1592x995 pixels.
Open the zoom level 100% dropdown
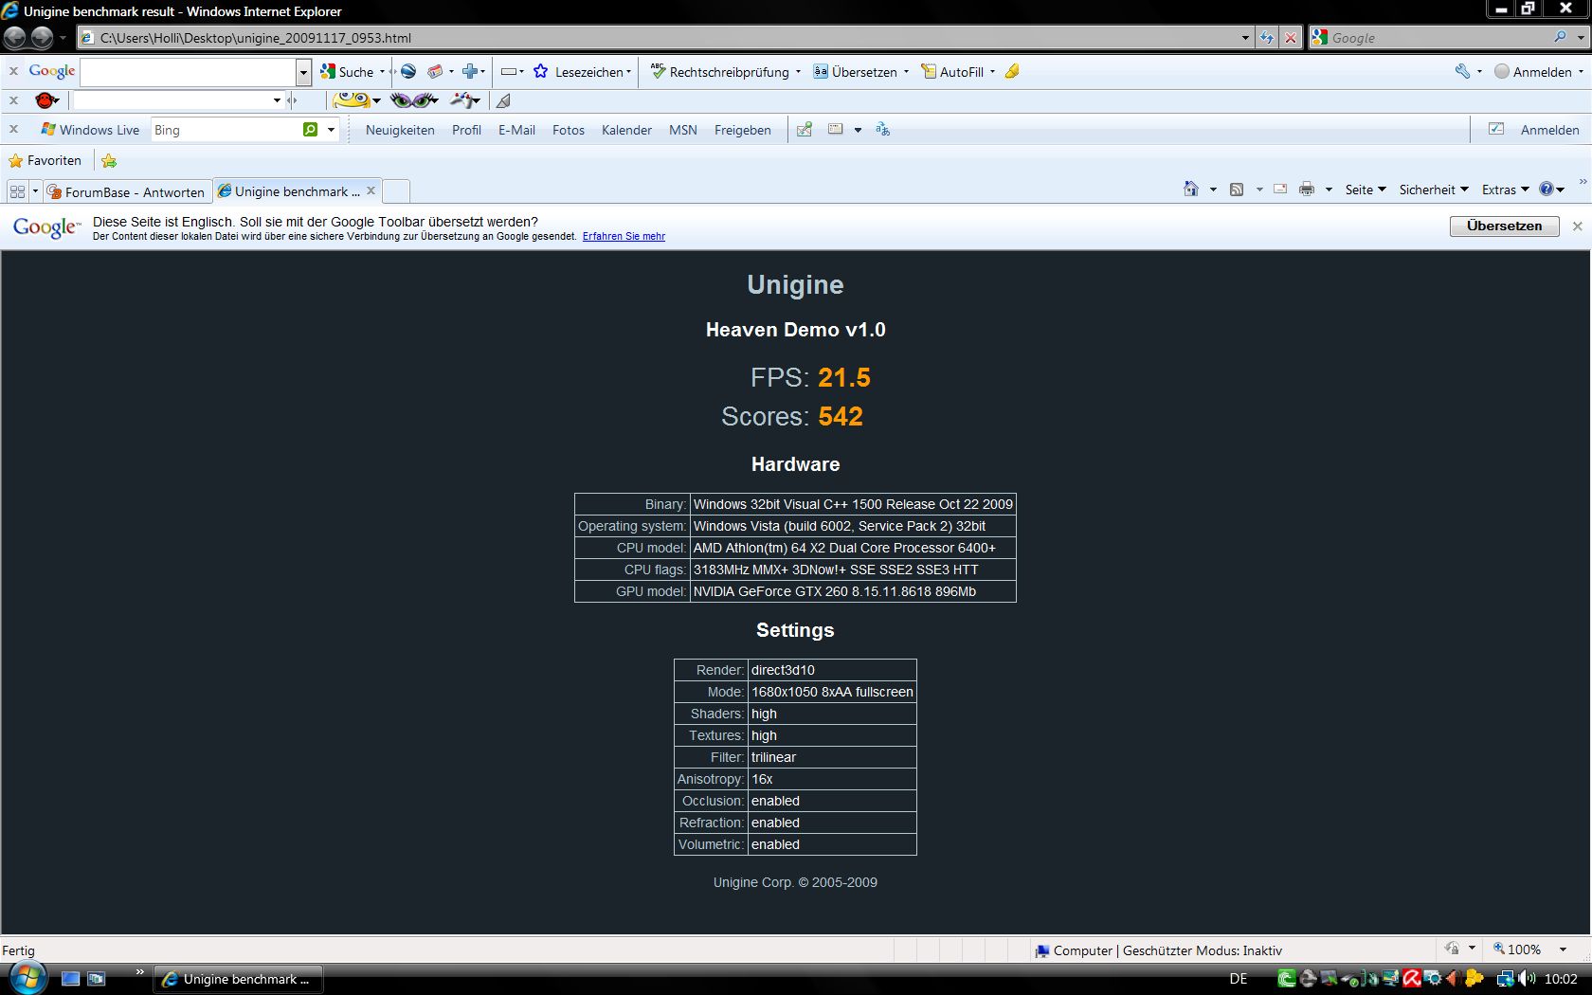pos(1563,950)
